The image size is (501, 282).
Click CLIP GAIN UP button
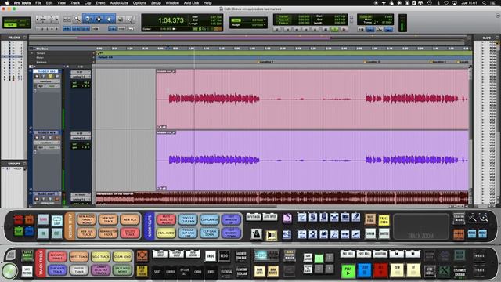pyautogui.click(x=209, y=219)
